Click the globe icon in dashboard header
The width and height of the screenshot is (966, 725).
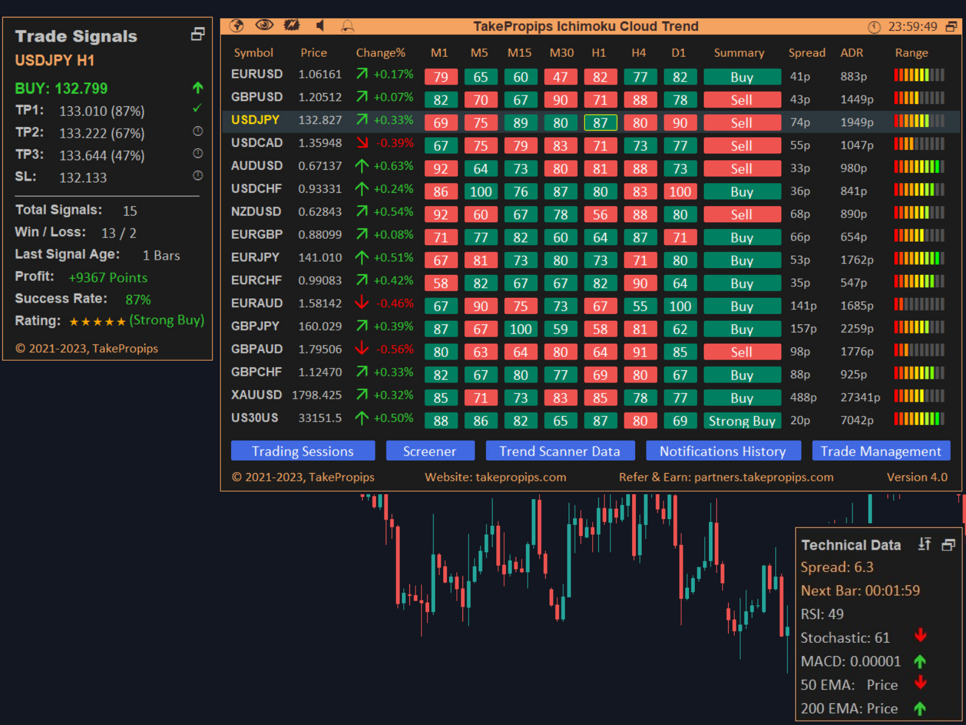pos(237,25)
